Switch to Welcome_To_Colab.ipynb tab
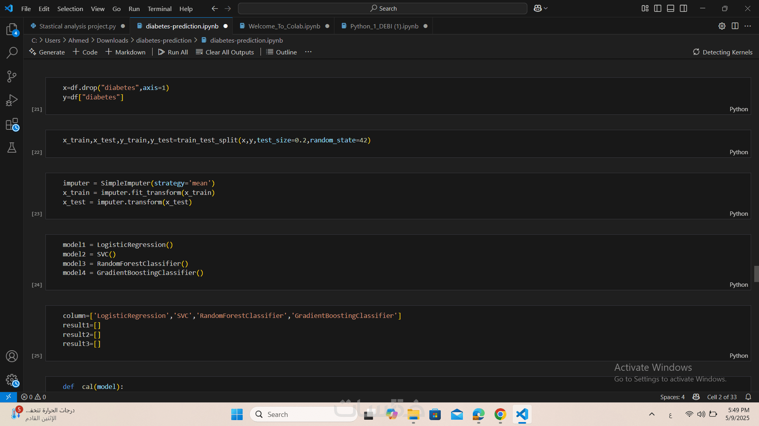The image size is (759, 426). 284,26
